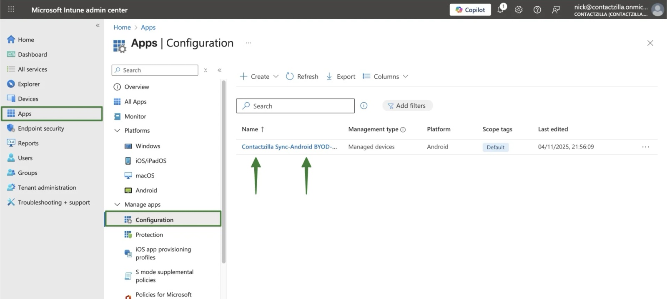Collapse the Apps submenu panel
667x299 pixels.
pyautogui.click(x=219, y=70)
